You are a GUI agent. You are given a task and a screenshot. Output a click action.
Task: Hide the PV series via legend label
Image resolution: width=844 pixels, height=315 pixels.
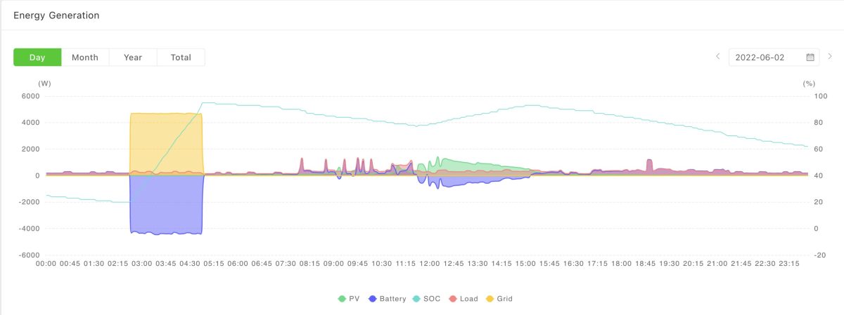[354, 299]
